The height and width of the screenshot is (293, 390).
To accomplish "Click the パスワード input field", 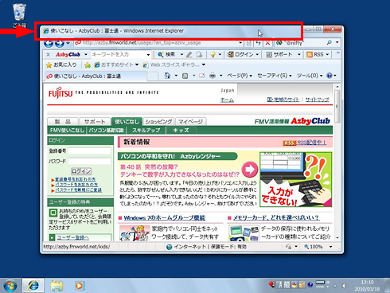I will point(90,161).
